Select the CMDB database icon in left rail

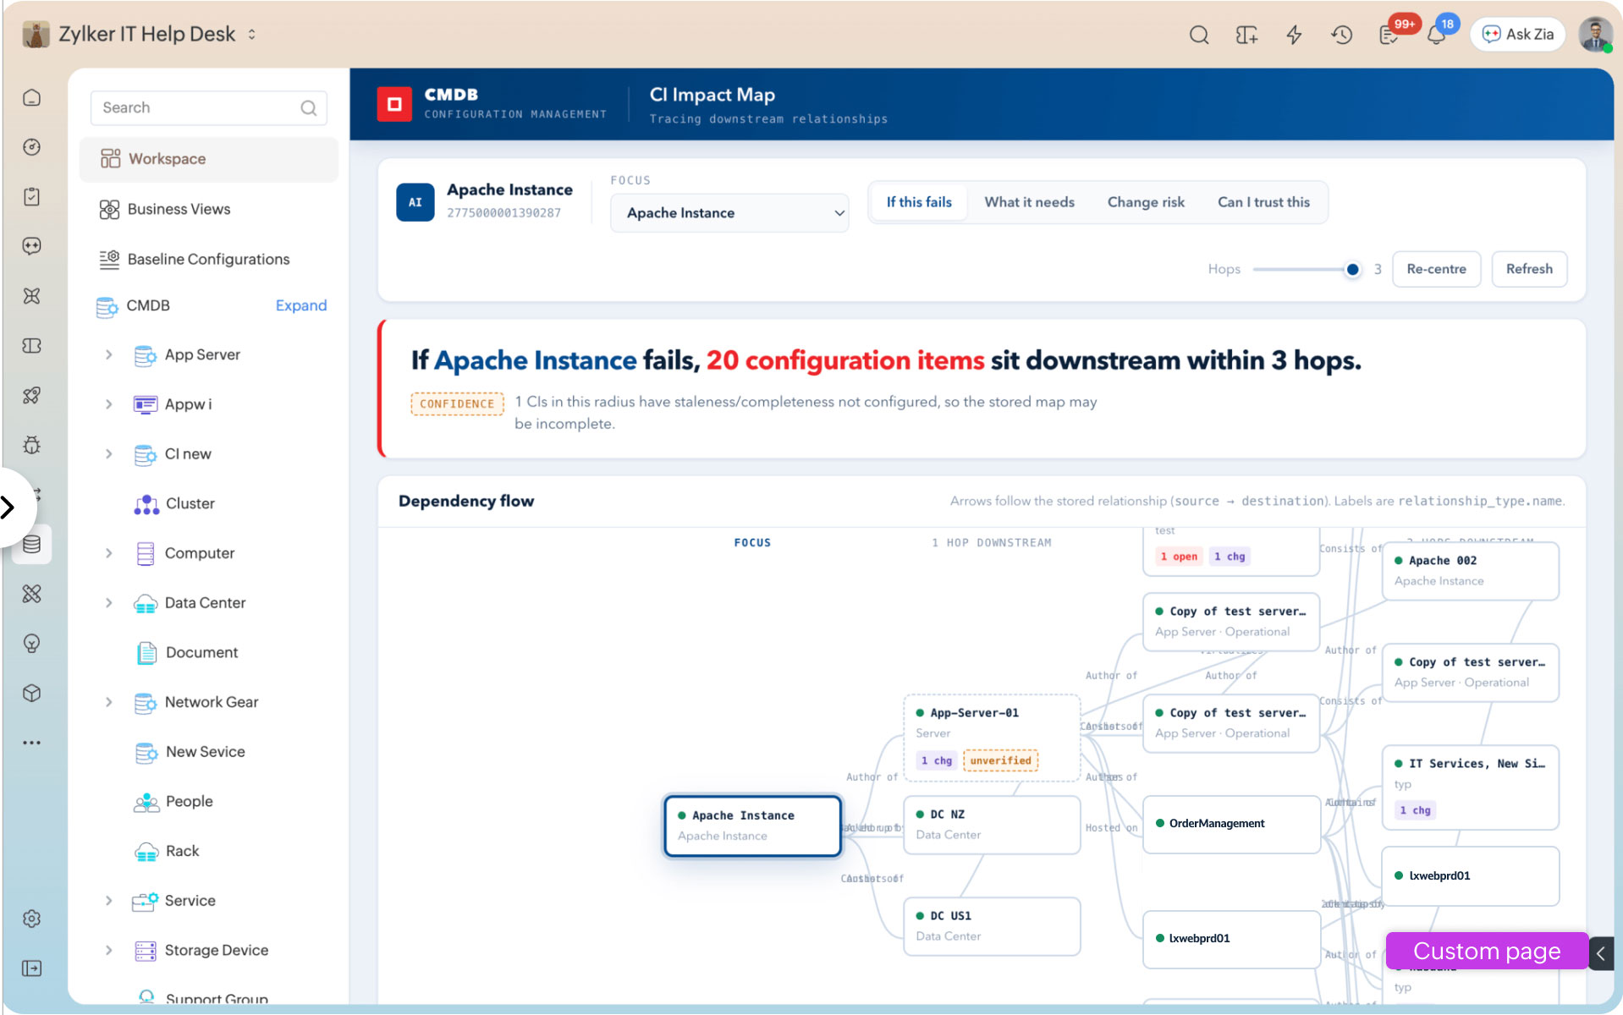31,544
